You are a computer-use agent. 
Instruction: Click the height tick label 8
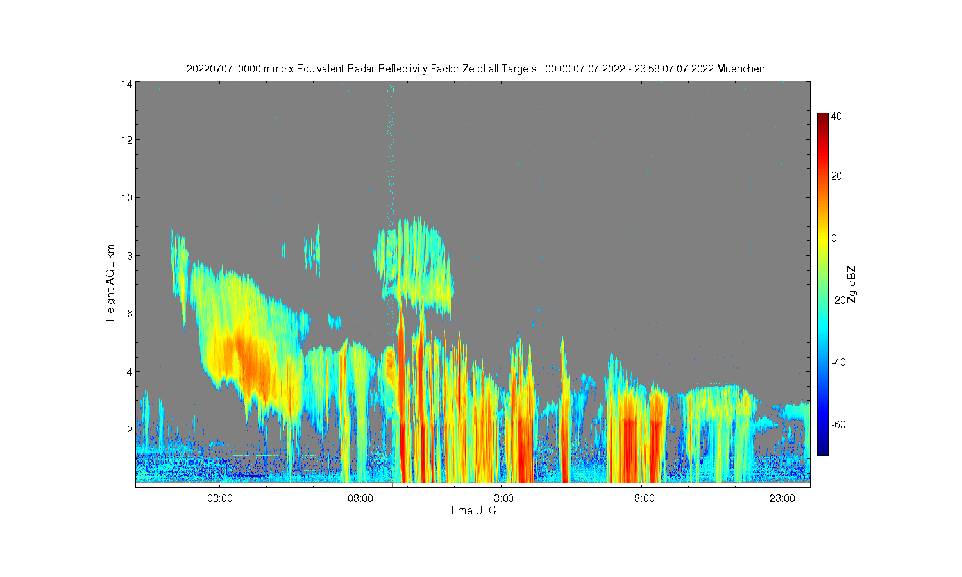(130, 255)
